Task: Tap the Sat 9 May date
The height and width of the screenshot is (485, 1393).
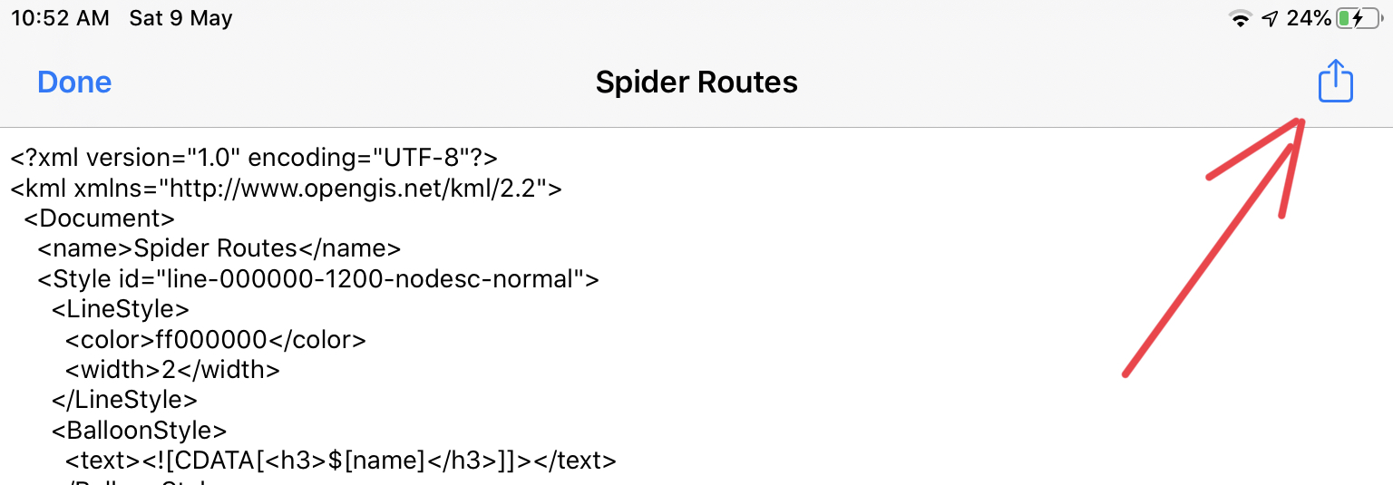Action: pos(181,19)
